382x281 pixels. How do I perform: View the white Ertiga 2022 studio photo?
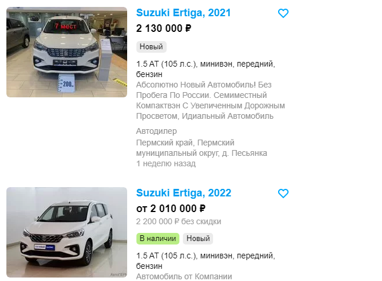pos(67,232)
